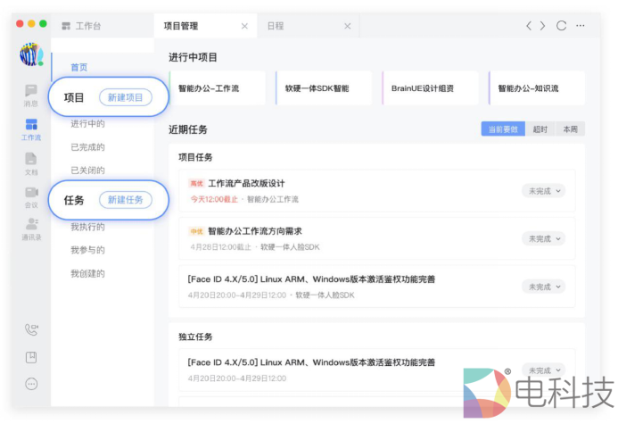The width and height of the screenshot is (618, 424).
Task: Open the 消息 messages icon in sidebar
Action: (31, 91)
